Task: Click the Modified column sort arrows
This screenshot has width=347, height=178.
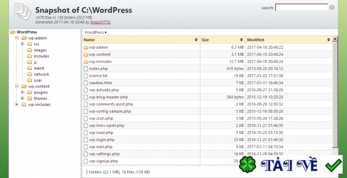Action: click(x=328, y=40)
